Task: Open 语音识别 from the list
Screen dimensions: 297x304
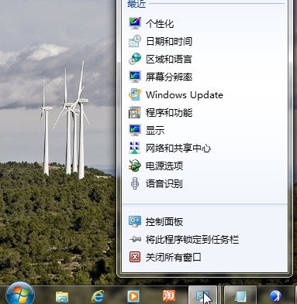Action: 205,184
